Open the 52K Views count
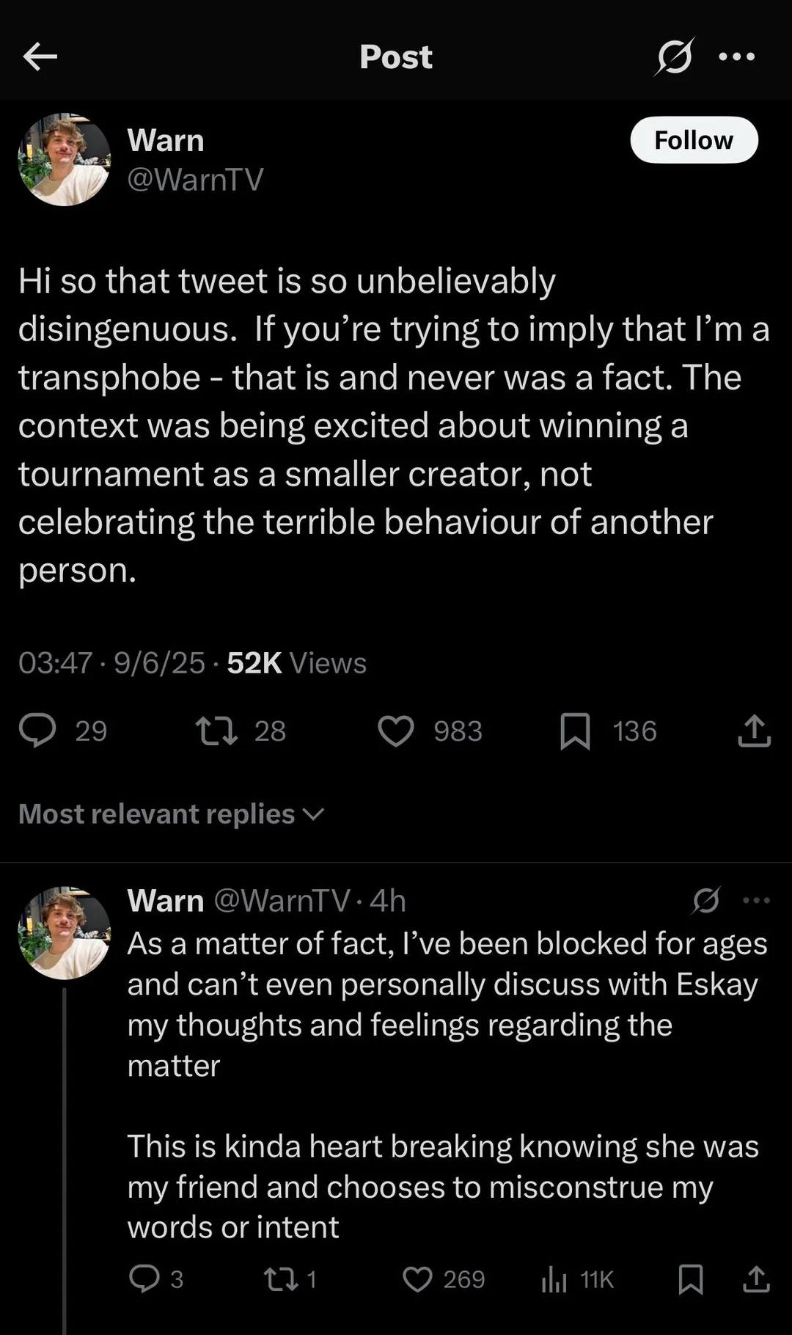The height and width of the screenshot is (1335, 792). [296, 662]
